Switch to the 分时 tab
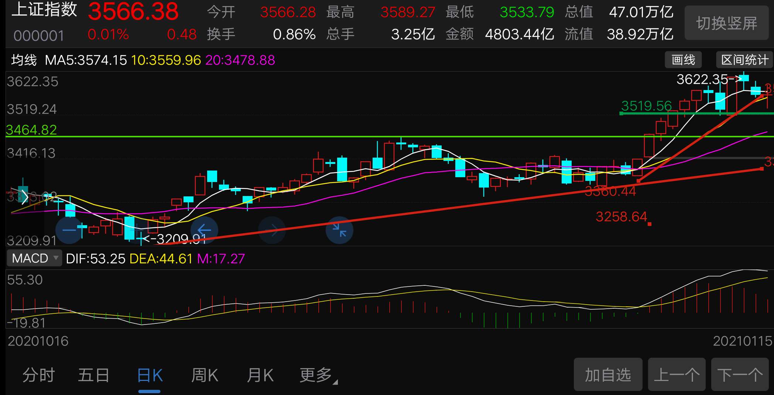The height and width of the screenshot is (395, 774). click(38, 375)
